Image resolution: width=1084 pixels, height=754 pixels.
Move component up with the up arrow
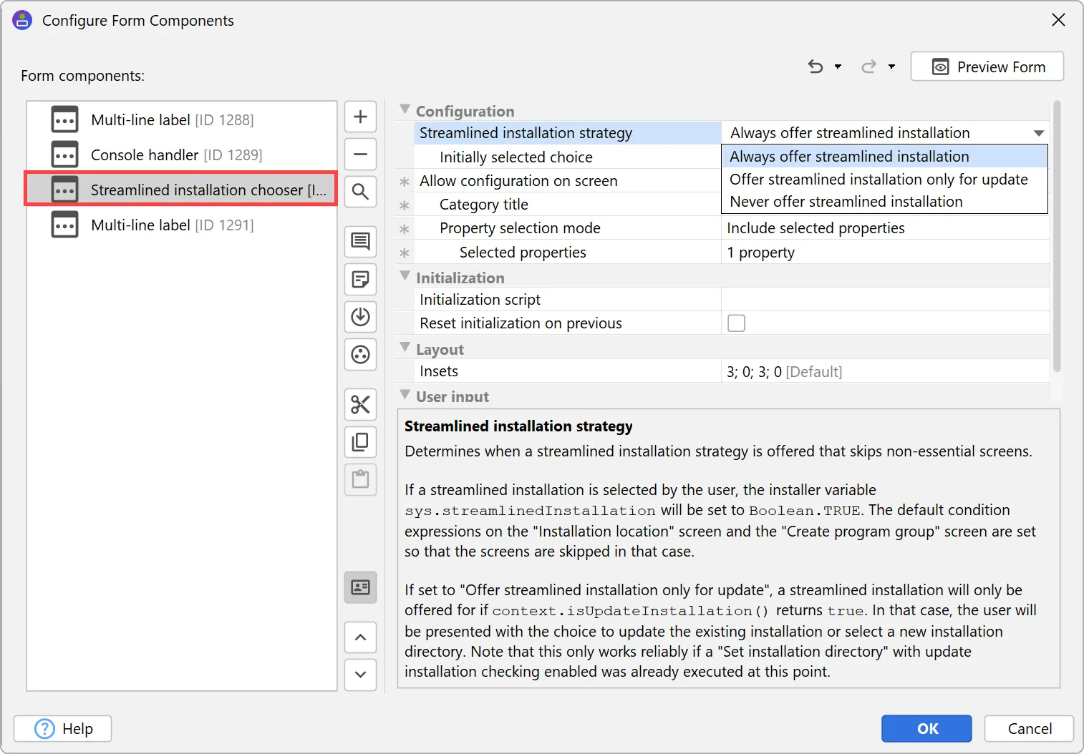(360, 637)
